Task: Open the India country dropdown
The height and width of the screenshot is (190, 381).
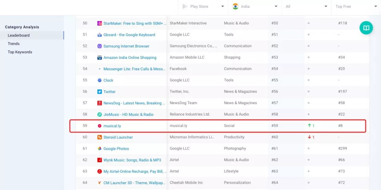Action: (255, 7)
